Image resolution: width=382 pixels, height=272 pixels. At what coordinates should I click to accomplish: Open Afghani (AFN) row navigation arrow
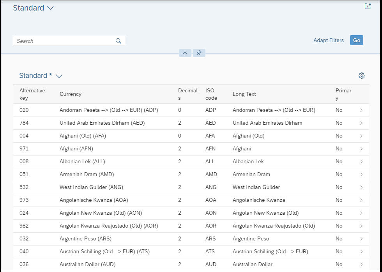pos(361,148)
